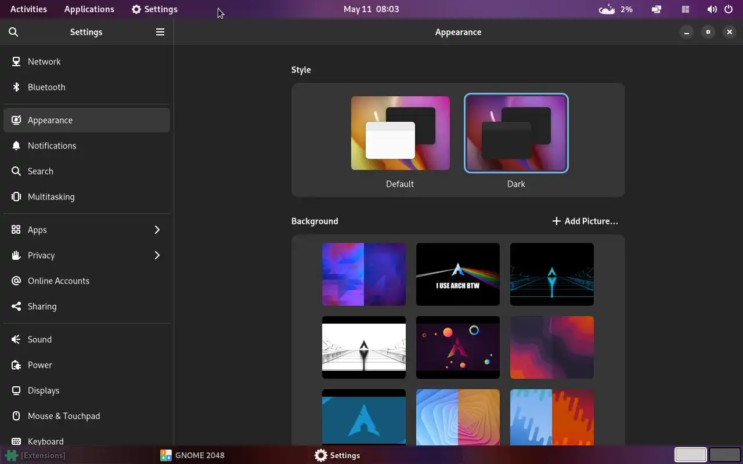This screenshot has height=464, width=743.
Task: Click the Online Accounts at-sign icon
Action: click(16, 281)
